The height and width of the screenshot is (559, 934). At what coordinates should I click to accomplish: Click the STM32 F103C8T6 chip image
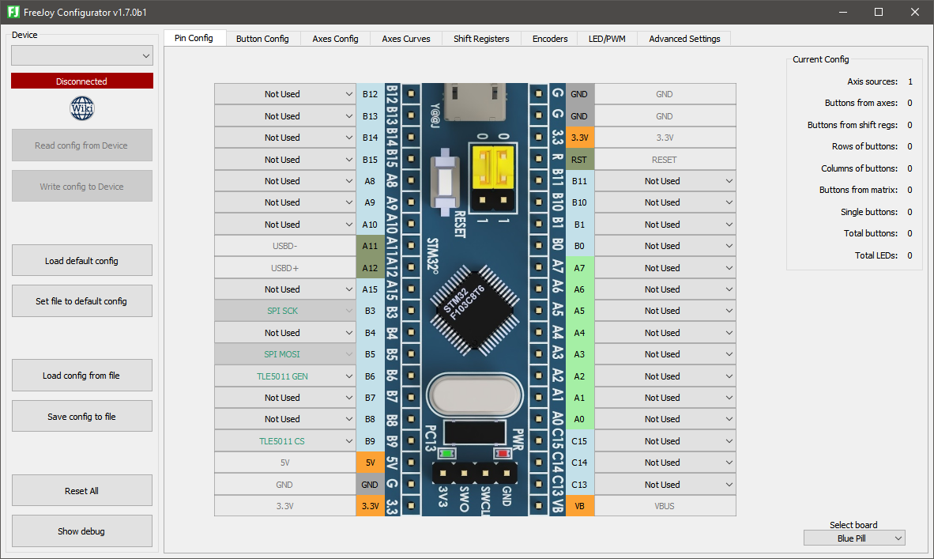(473, 311)
